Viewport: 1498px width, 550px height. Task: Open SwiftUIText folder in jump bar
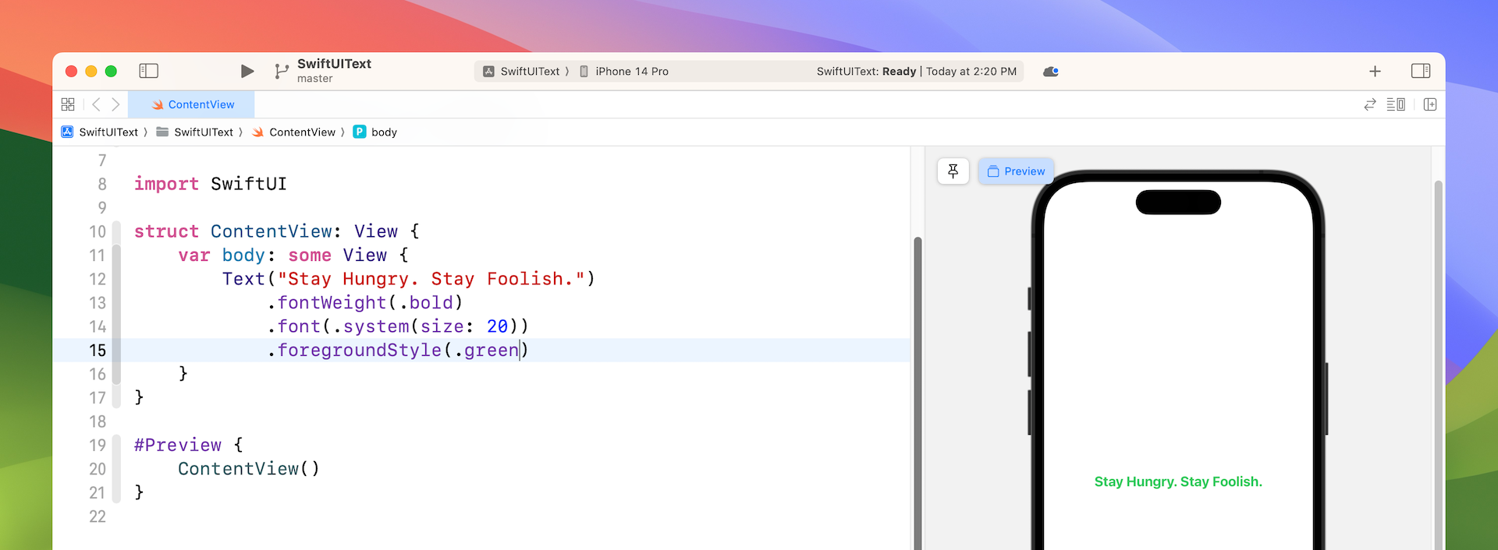click(195, 132)
